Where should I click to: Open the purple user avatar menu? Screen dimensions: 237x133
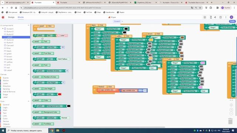(x=231, y=17)
